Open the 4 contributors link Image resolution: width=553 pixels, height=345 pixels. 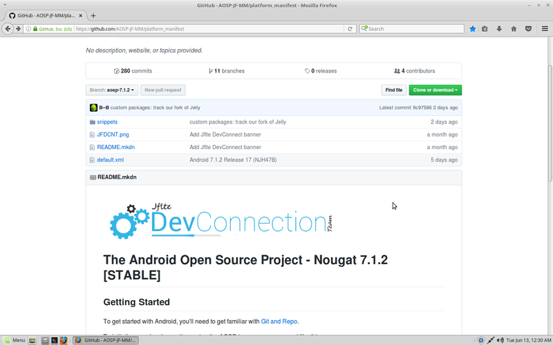click(x=414, y=71)
